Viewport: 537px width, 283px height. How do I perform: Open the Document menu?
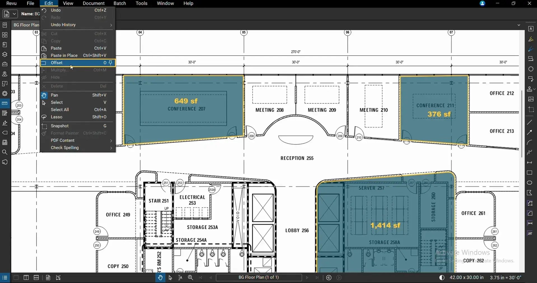pos(93,3)
